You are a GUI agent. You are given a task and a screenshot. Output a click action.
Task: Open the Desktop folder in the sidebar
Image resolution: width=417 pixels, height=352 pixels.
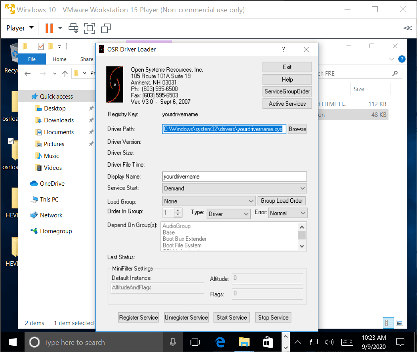(55, 108)
